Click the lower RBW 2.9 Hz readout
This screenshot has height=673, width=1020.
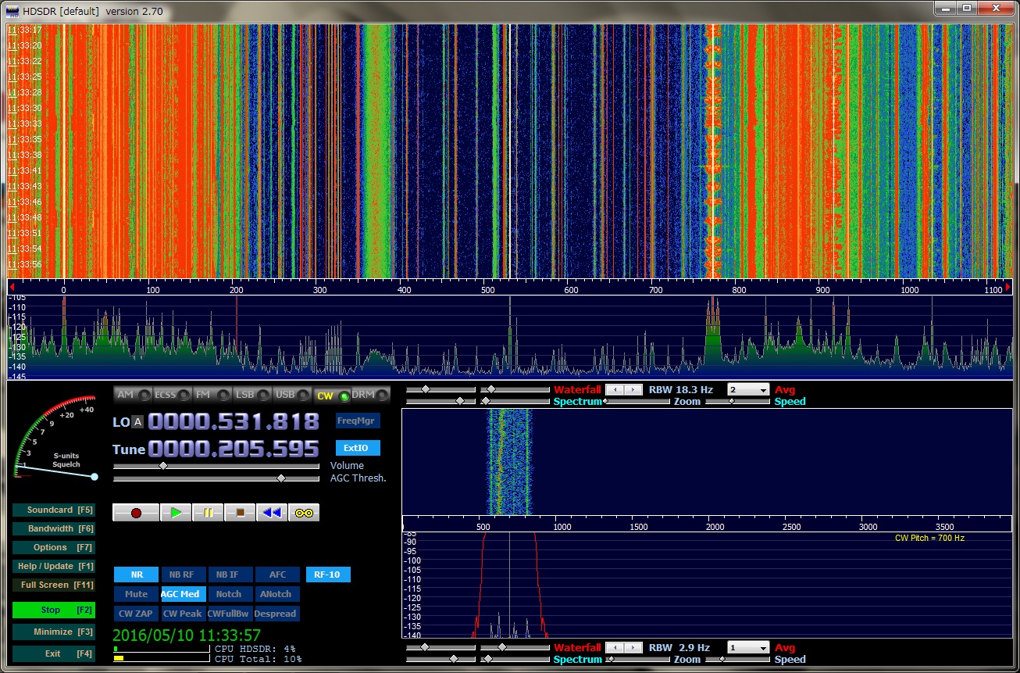pyautogui.click(x=679, y=647)
